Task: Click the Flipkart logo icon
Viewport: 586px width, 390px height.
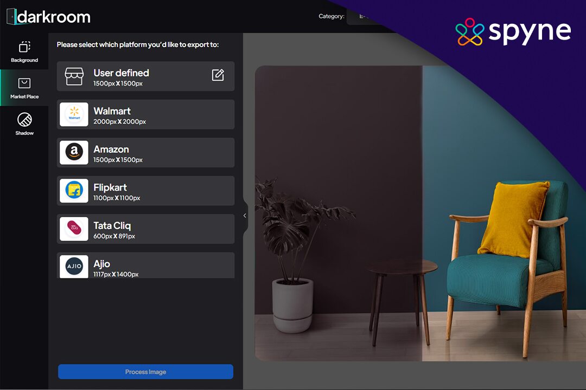Action: coord(74,190)
